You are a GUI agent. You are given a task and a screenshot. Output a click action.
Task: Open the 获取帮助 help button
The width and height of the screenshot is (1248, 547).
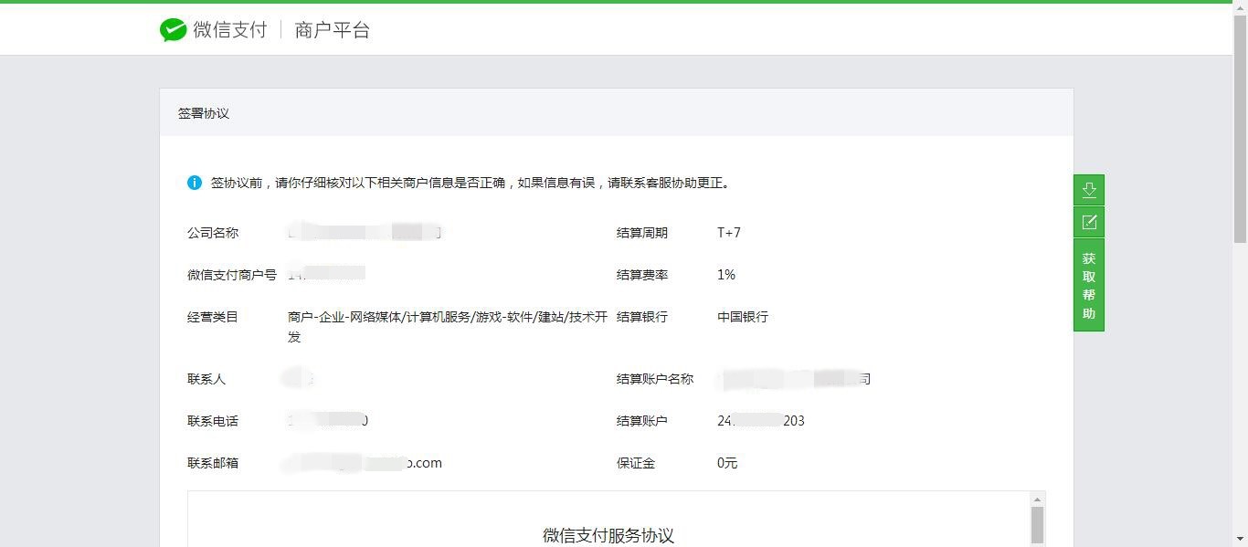pyautogui.click(x=1089, y=286)
